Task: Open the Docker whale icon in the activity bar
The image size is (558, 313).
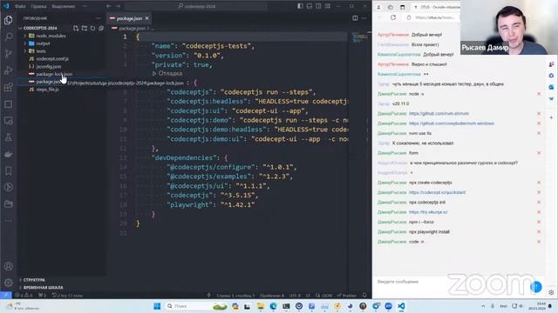Action: (8, 154)
